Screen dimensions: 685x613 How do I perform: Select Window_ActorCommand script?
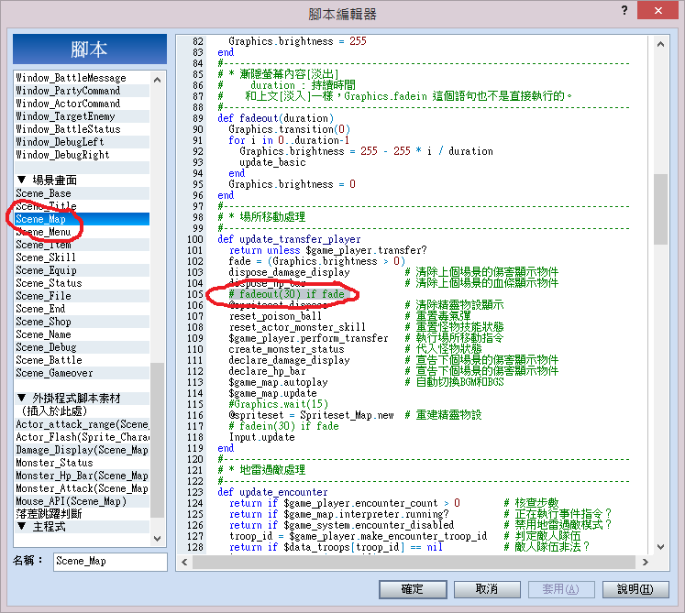83,104
